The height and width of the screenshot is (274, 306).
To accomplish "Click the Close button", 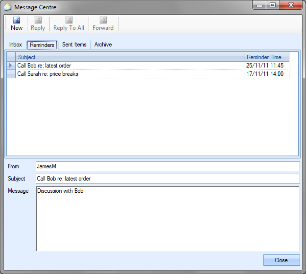I will click(x=282, y=260).
